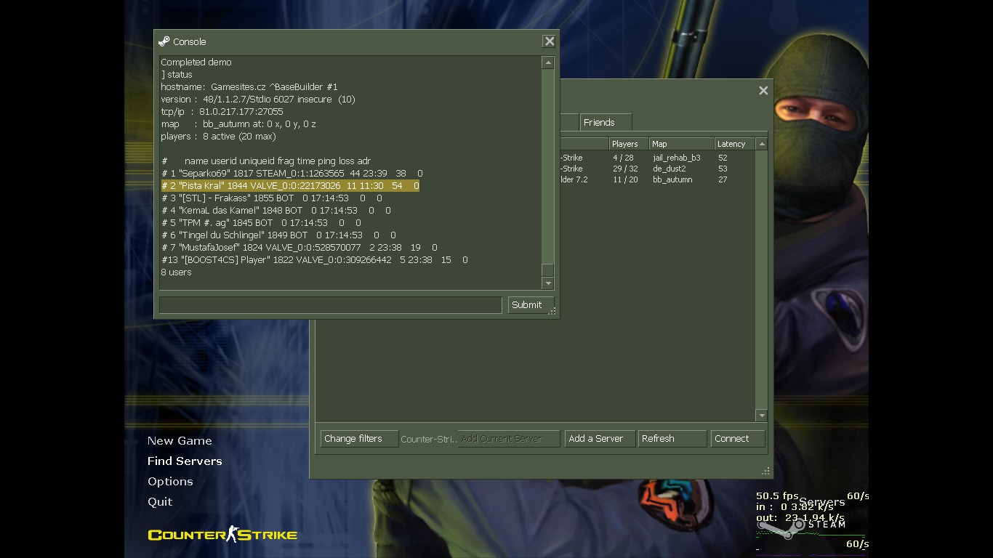Click the Console scroll down arrow
Image resolution: width=993 pixels, height=558 pixels.
click(548, 283)
